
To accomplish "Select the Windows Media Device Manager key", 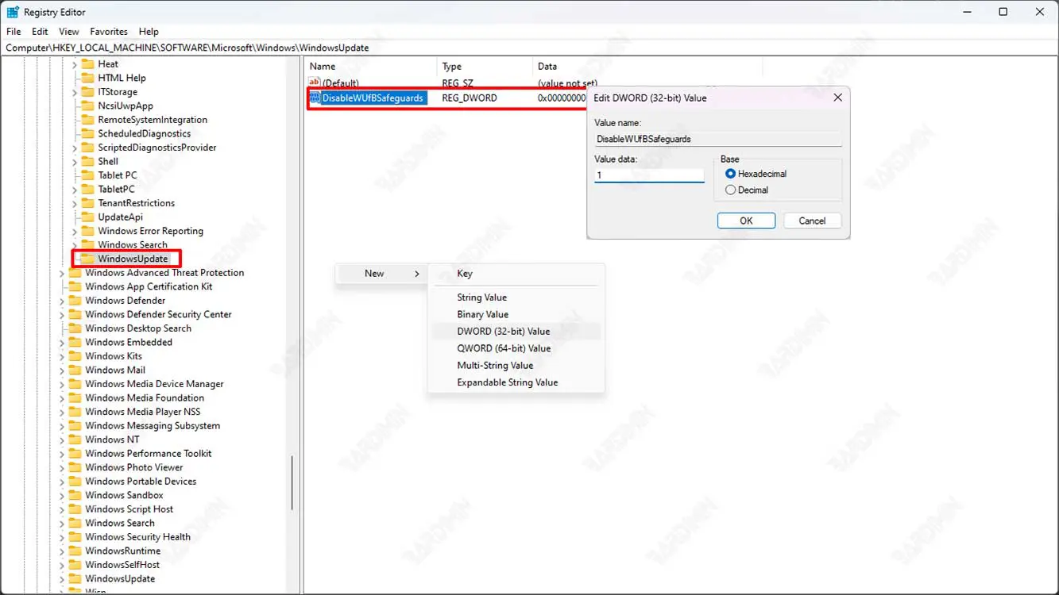I will click(154, 384).
